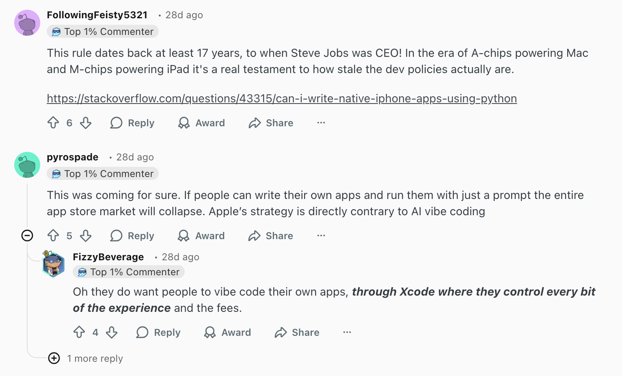Reply to pyrospade's comment
This screenshot has height=376, width=622.
coord(132,236)
